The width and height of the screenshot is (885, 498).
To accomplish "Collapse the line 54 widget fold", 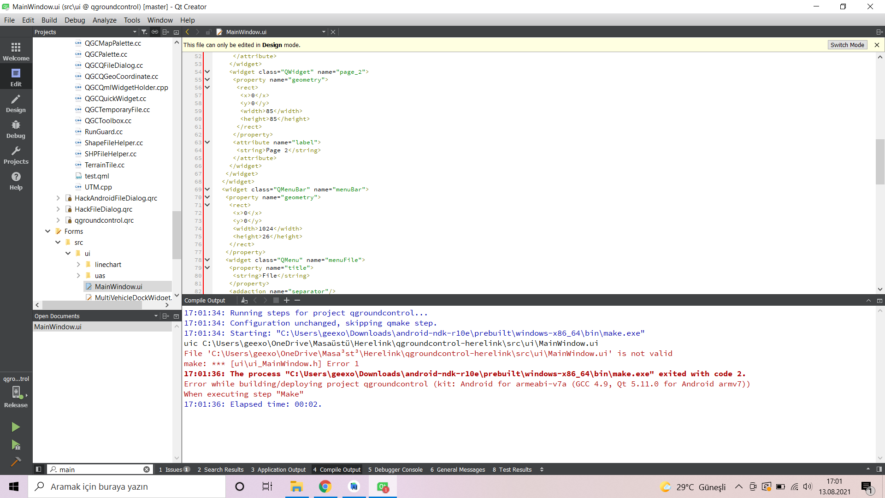I will click(207, 72).
